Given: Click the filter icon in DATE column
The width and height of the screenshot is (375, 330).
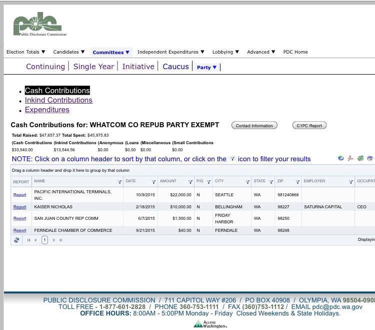Looking at the screenshot, I should coord(153,182).
